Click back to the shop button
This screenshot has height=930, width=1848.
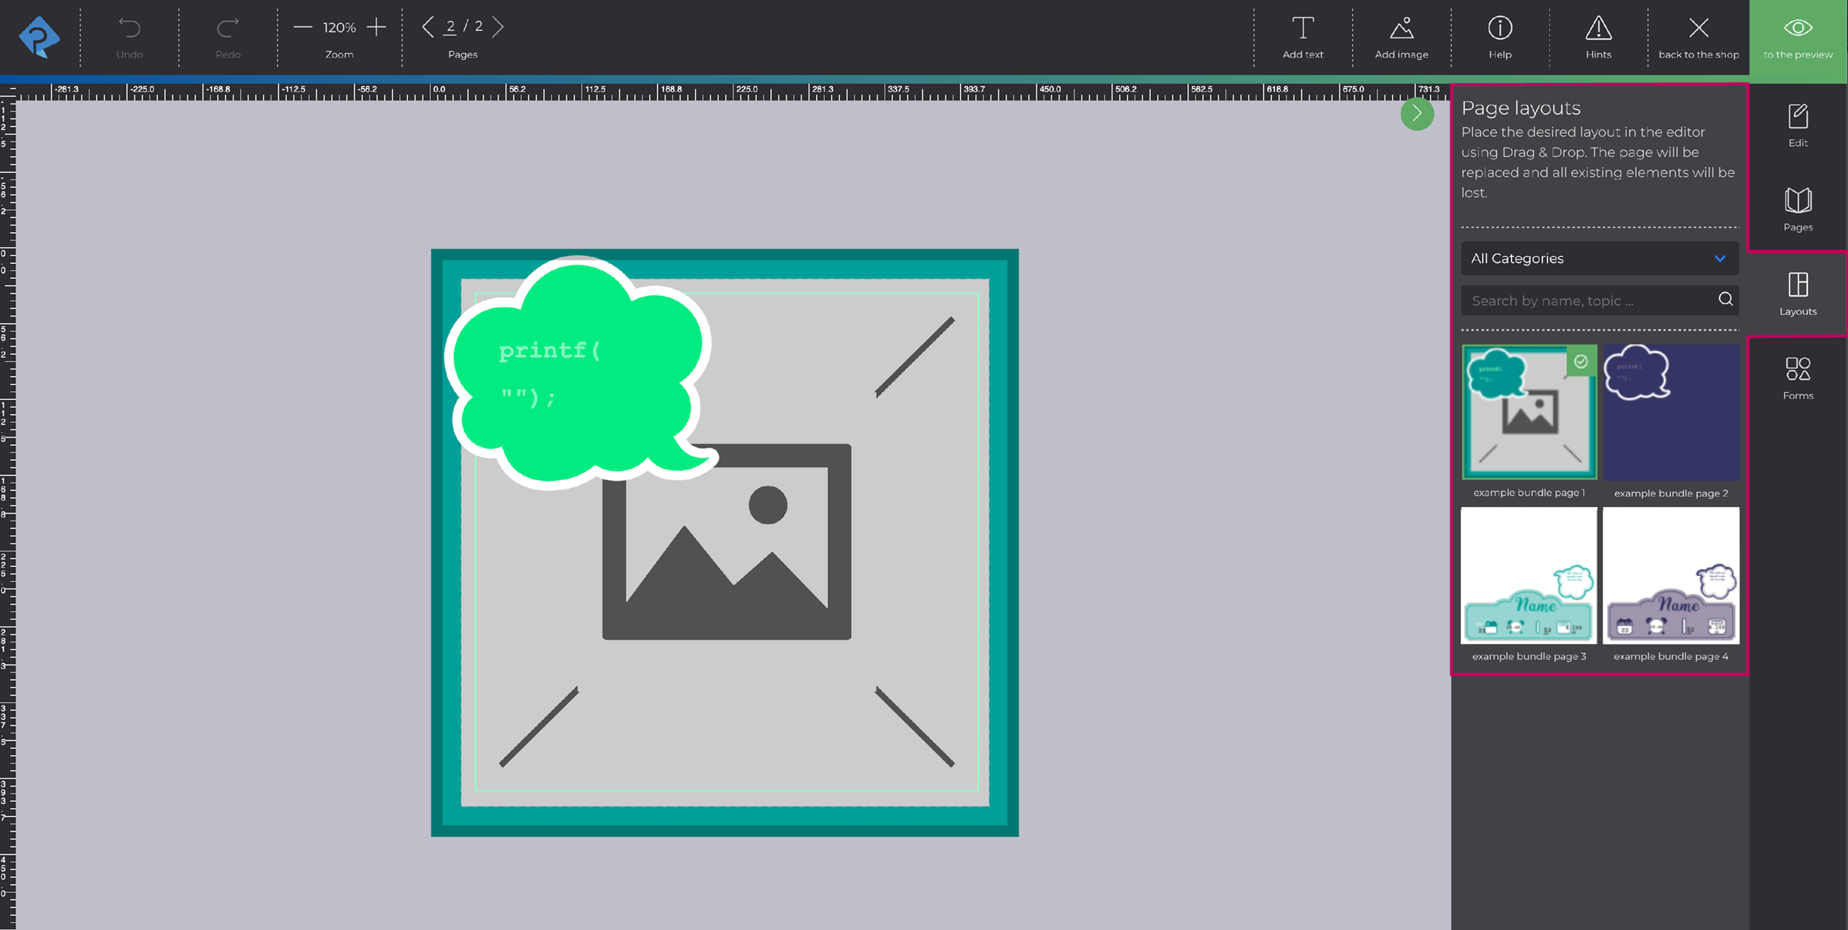[1698, 37]
